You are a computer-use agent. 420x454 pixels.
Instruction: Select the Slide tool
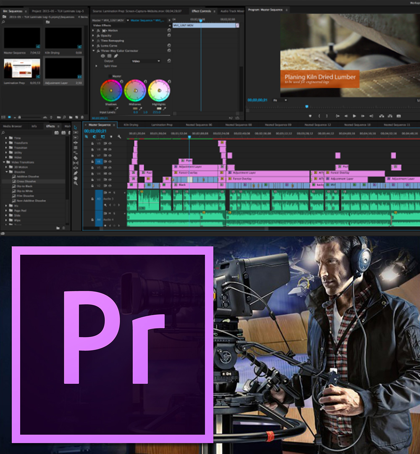click(76, 168)
